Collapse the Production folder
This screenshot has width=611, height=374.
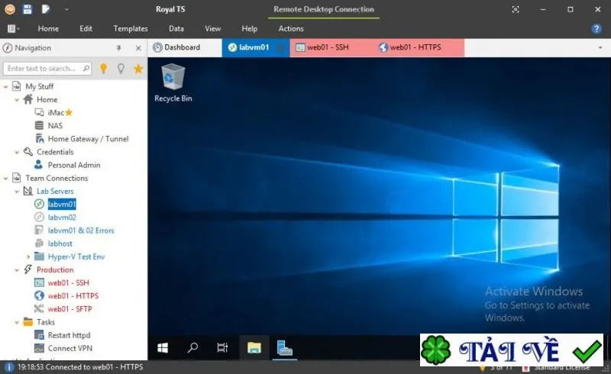click(x=17, y=269)
